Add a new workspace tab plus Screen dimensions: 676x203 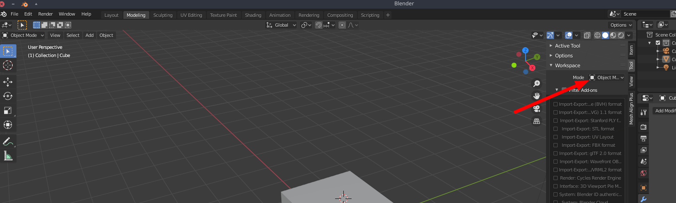(388, 15)
